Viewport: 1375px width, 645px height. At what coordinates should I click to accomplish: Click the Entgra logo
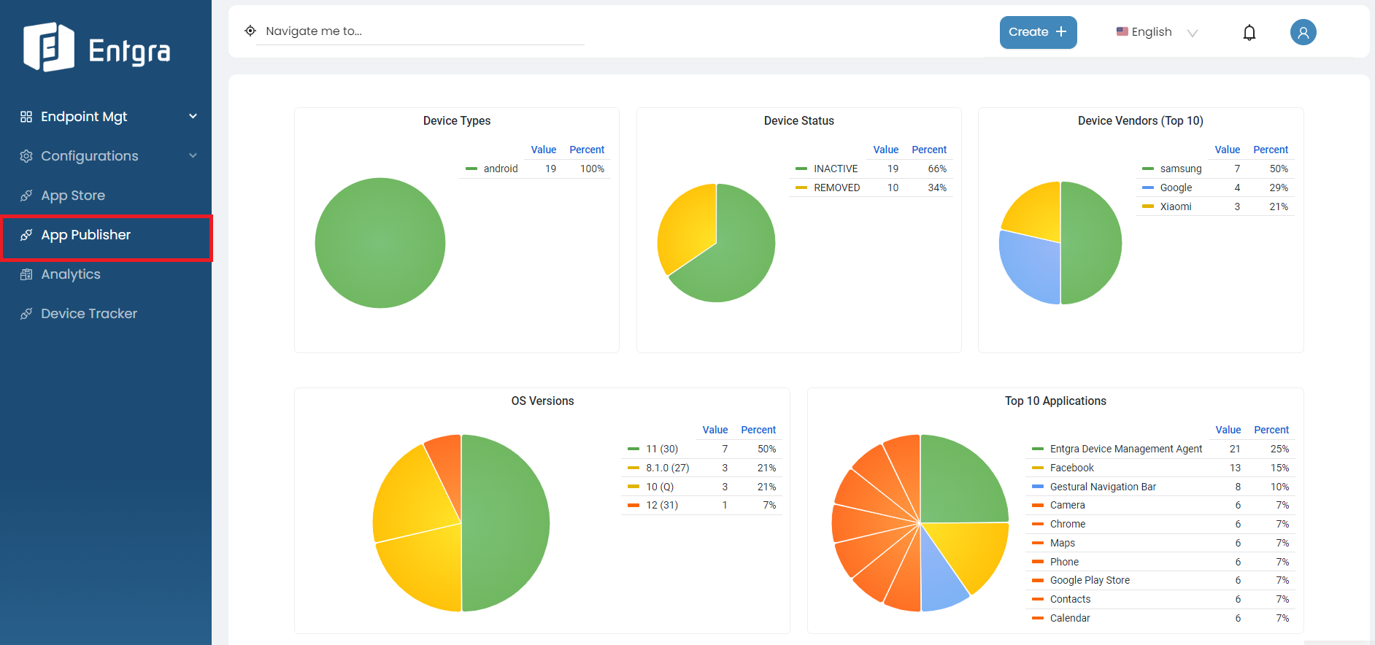97,47
